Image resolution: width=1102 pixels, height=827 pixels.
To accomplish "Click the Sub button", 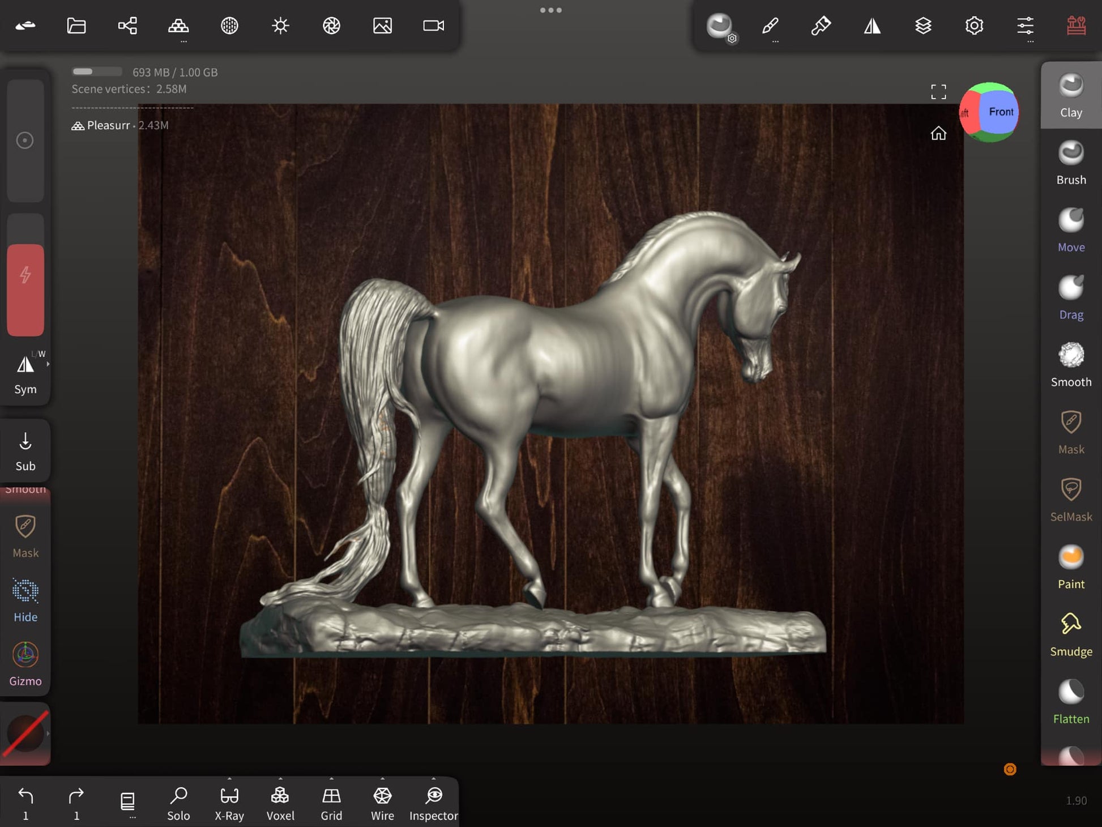I will point(25,451).
